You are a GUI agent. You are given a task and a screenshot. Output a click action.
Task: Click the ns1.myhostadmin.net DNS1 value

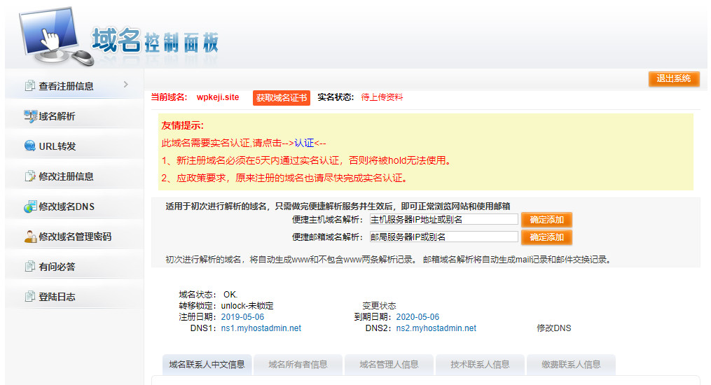click(x=261, y=328)
